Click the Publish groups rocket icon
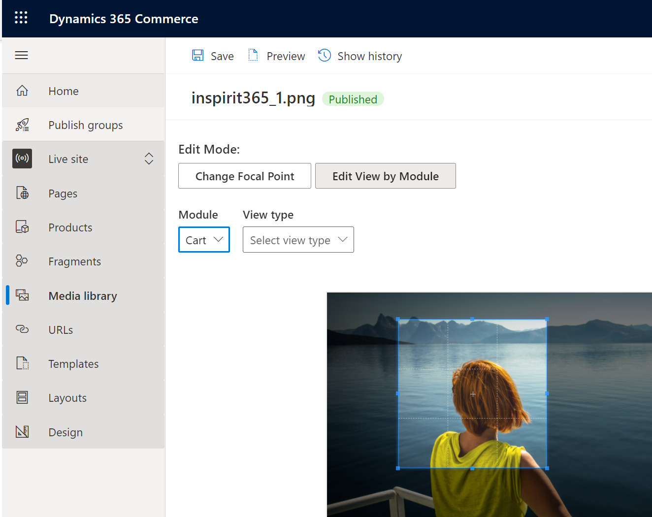The width and height of the screenshot is (652, 517). pyautogui.click(x=22, y=125)
